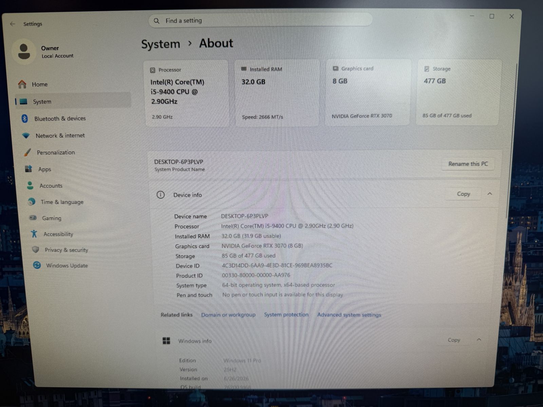Click the Intel Core i5-9400 value in Device info
543x407 pixels.
click(x=287, y=226)
